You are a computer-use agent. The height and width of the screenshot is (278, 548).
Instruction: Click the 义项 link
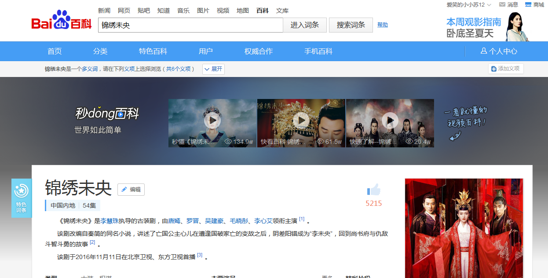pyautogui.click(x=129, y=69)
